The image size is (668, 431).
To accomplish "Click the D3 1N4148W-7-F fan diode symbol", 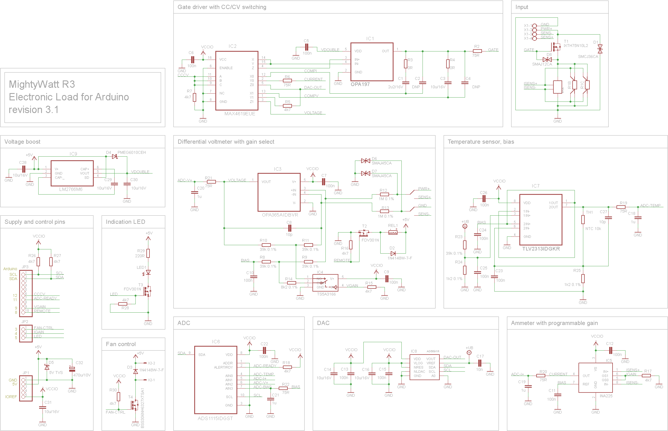I will click(x=135, y=371).
